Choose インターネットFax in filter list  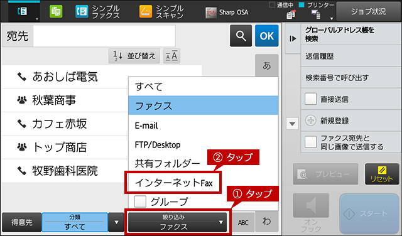click(x=173, y=183)
